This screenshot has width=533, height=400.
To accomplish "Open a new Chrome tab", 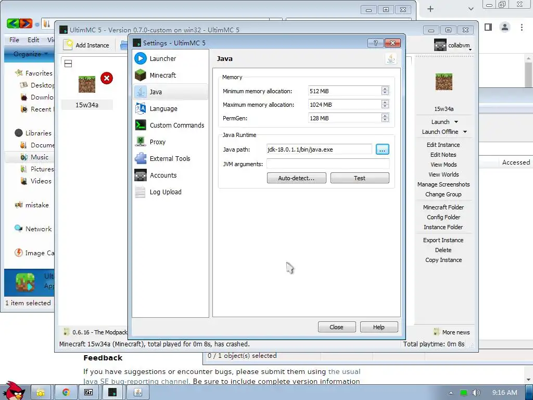I will pos(430,9).
